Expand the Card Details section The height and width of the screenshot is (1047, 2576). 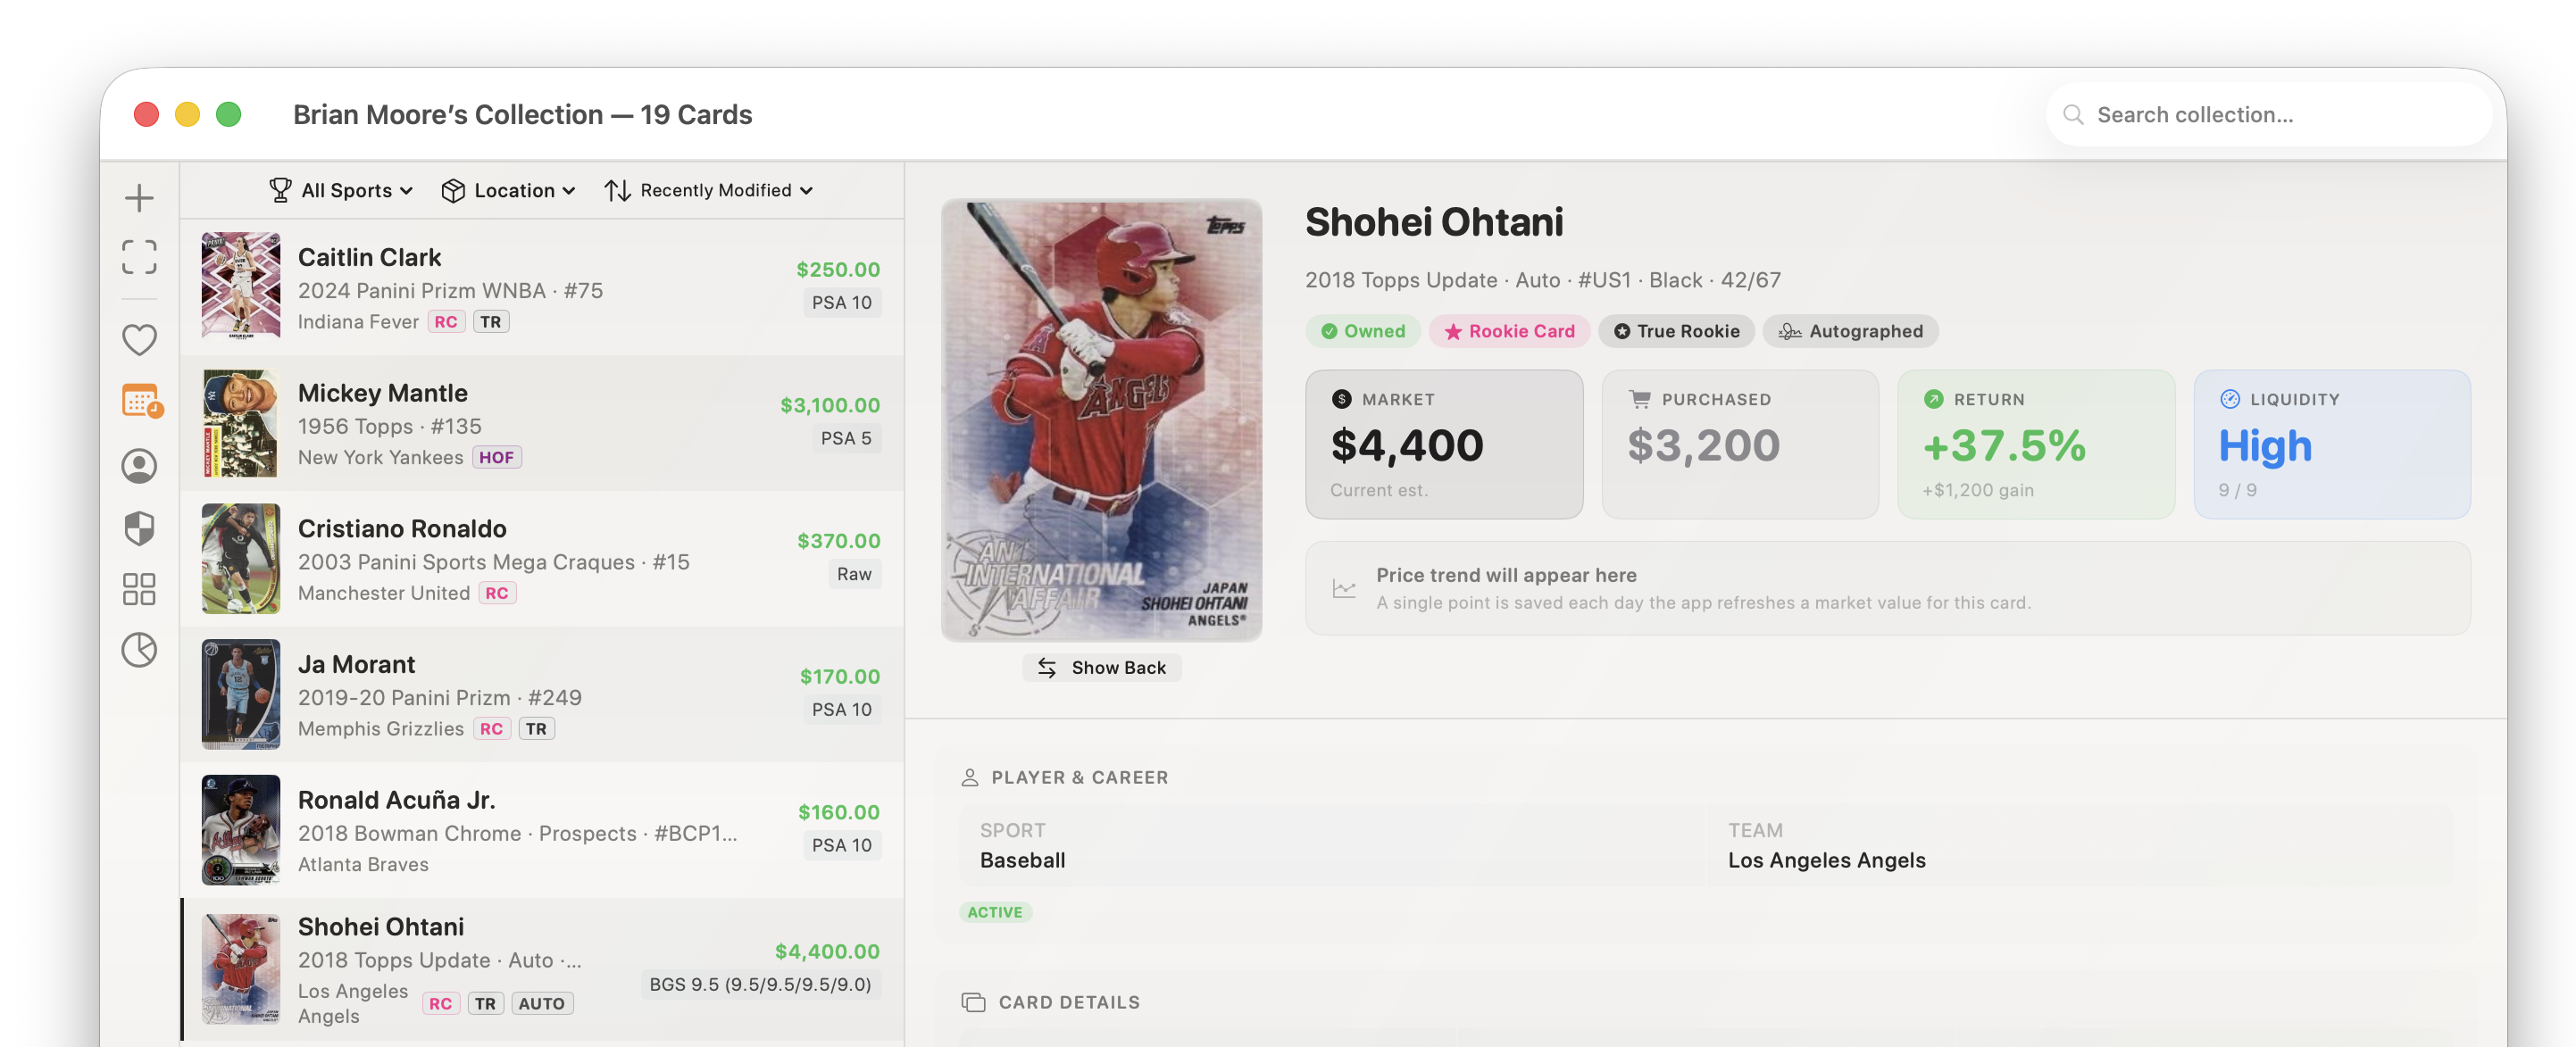pos(1053,1001)
